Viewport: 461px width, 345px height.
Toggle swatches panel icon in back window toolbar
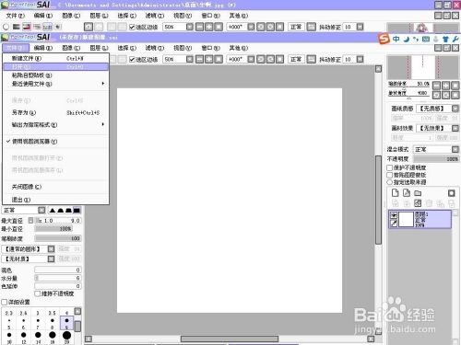47,27
